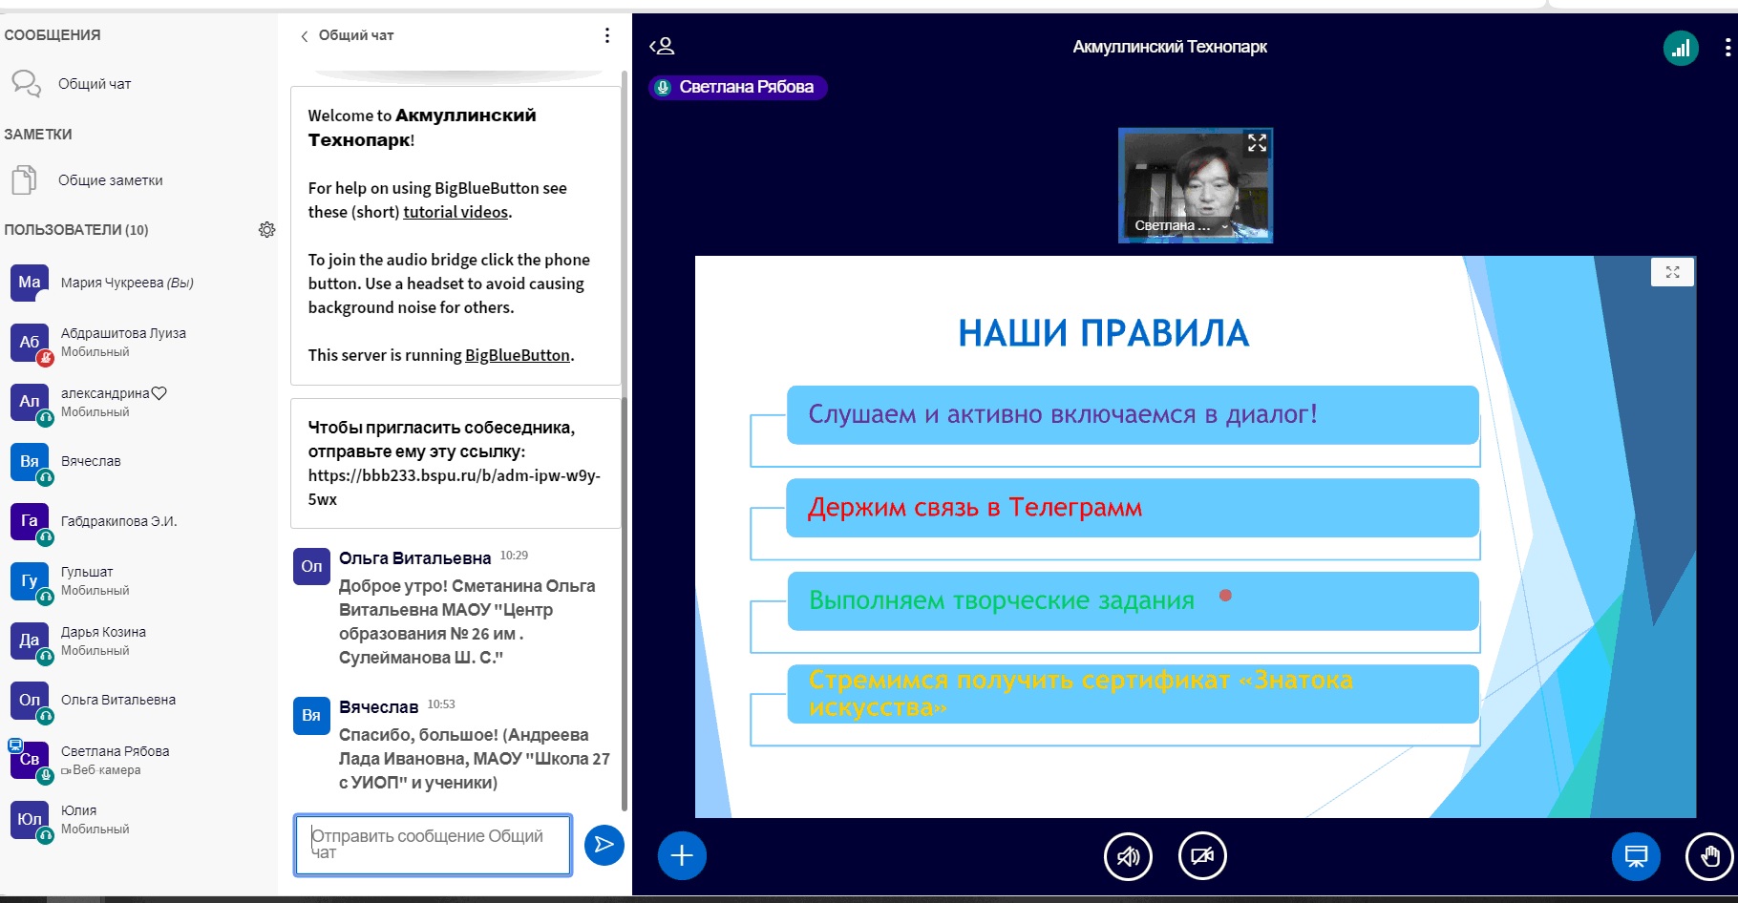Open the webcam name dropdown arrow
The image size is (1738, 903).
pyautogui.click(x=1225, y=227)
